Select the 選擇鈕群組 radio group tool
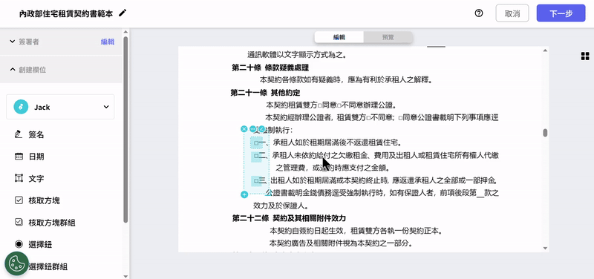The height and width of the screenshot is (279, 594). [x=48, y=266]
